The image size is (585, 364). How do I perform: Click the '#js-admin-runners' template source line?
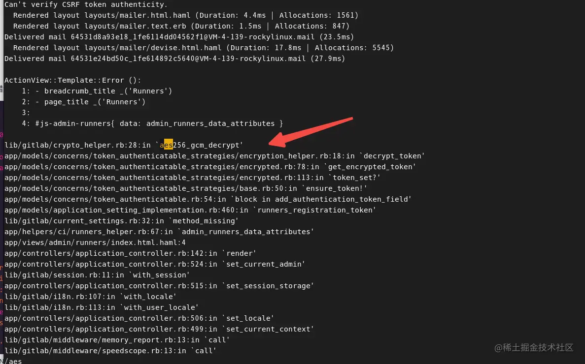(152, 123)
